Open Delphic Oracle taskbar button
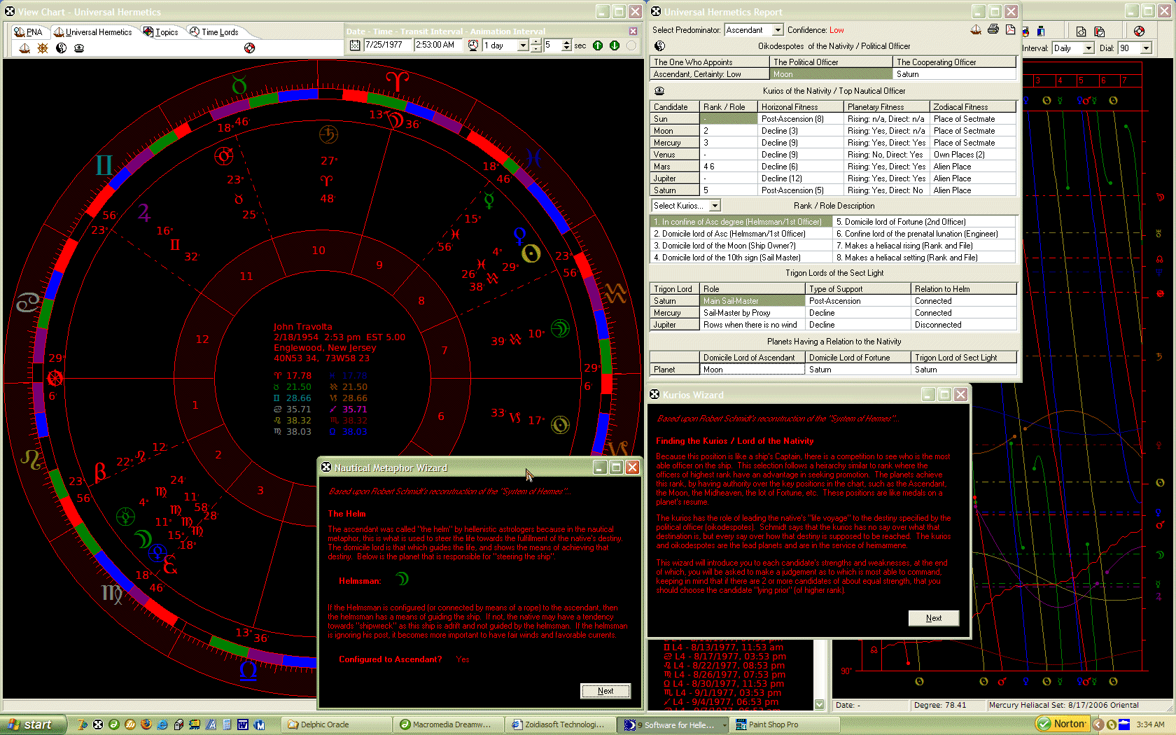 (336, 724)
